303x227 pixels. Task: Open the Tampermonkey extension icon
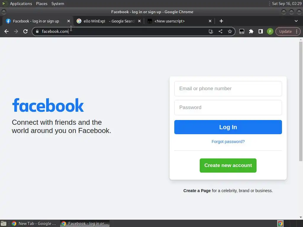(241, 31)
